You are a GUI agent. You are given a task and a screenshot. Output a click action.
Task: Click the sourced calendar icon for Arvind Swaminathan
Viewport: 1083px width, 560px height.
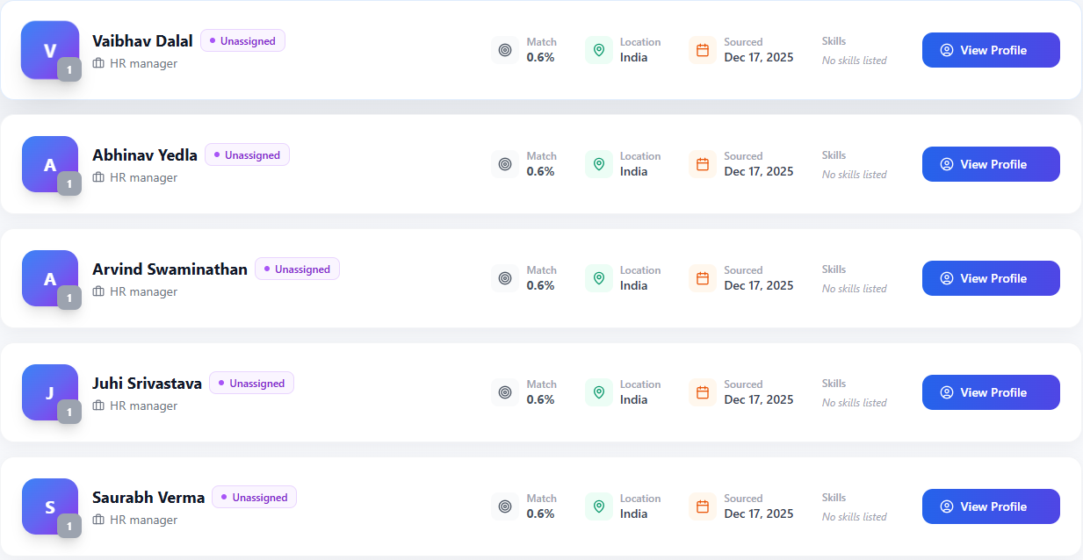pos(703,278)
